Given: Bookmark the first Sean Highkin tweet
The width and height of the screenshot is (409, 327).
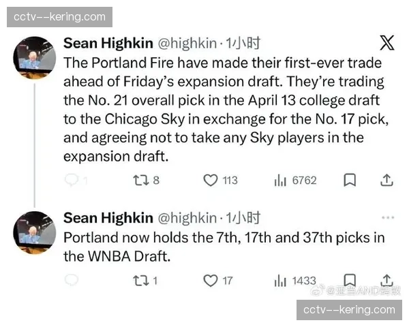Looking at the screenshot, I should 349,180.
